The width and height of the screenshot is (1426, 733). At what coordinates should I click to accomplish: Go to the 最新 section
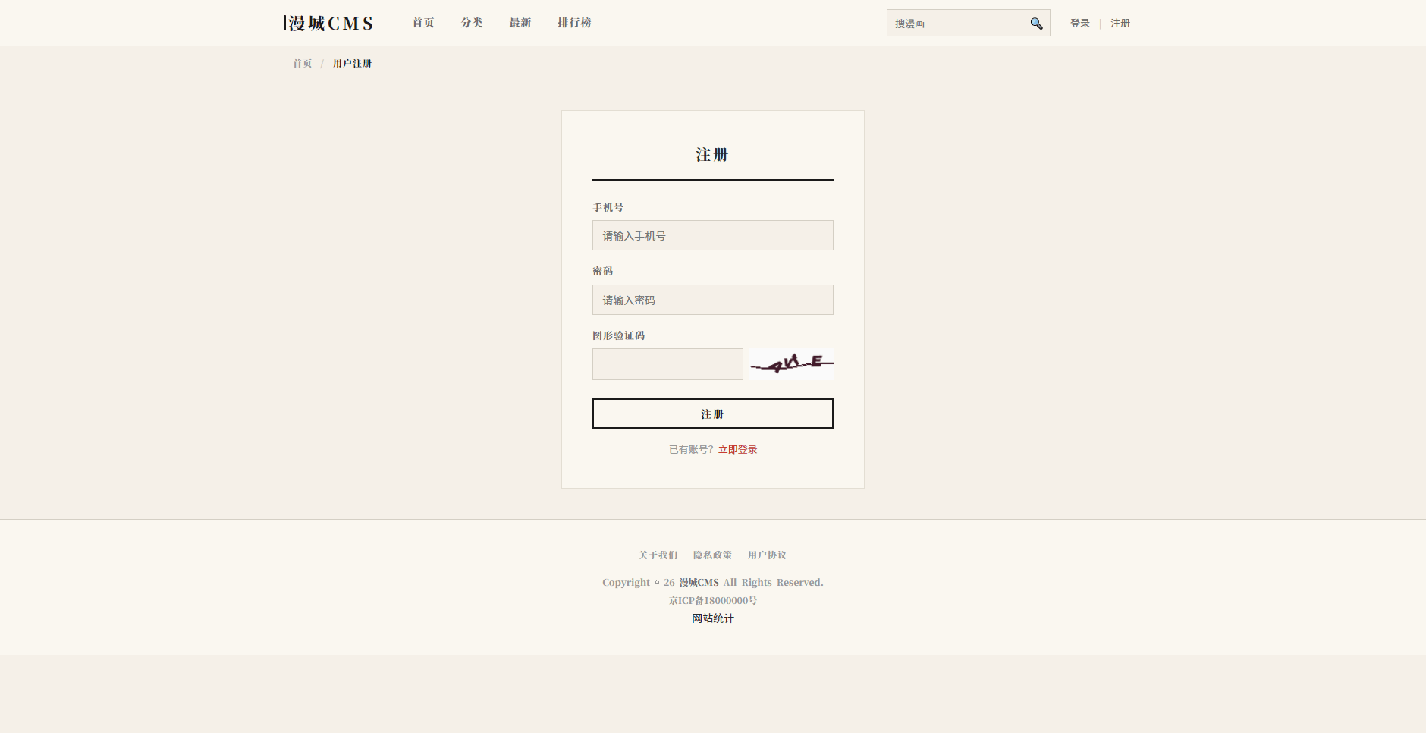tap(520, 23)
